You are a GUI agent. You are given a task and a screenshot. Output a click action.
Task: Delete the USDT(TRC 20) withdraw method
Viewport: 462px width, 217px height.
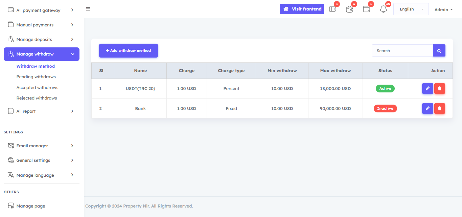coord(440,88)
